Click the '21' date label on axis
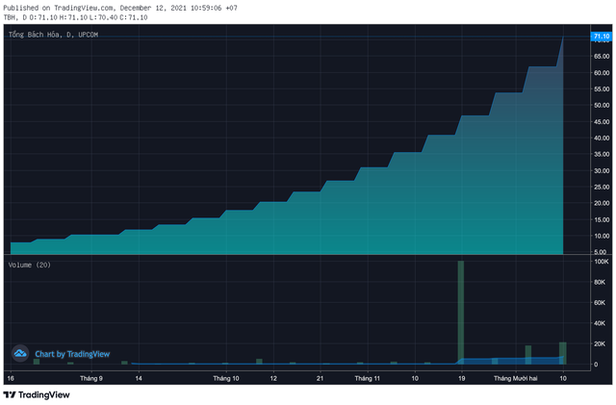 pos(321,378)
